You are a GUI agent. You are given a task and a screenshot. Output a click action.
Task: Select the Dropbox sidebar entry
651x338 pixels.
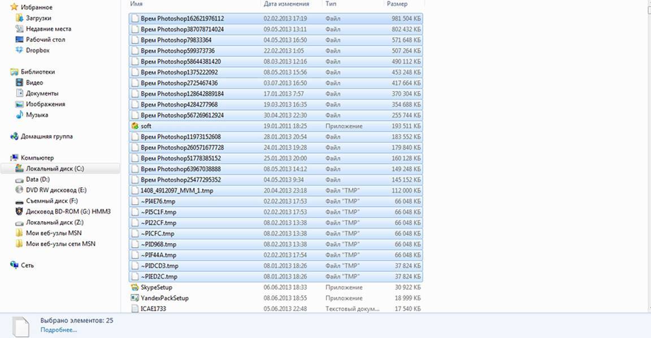coord(38,50)
